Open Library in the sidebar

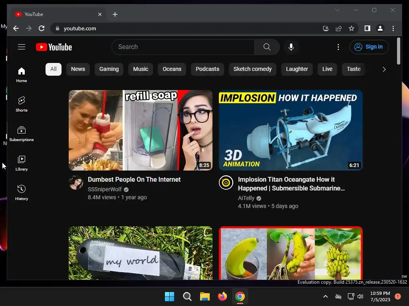(22, 163)
